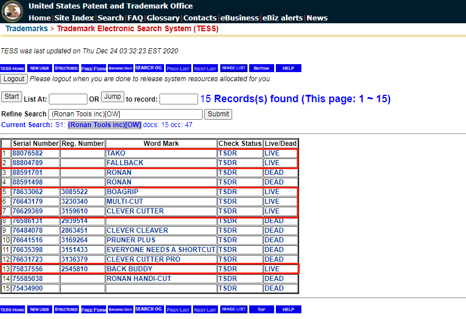Screen dimensions: 466x319
Task: Click the bottom Image List button
Action: (234, 309)
